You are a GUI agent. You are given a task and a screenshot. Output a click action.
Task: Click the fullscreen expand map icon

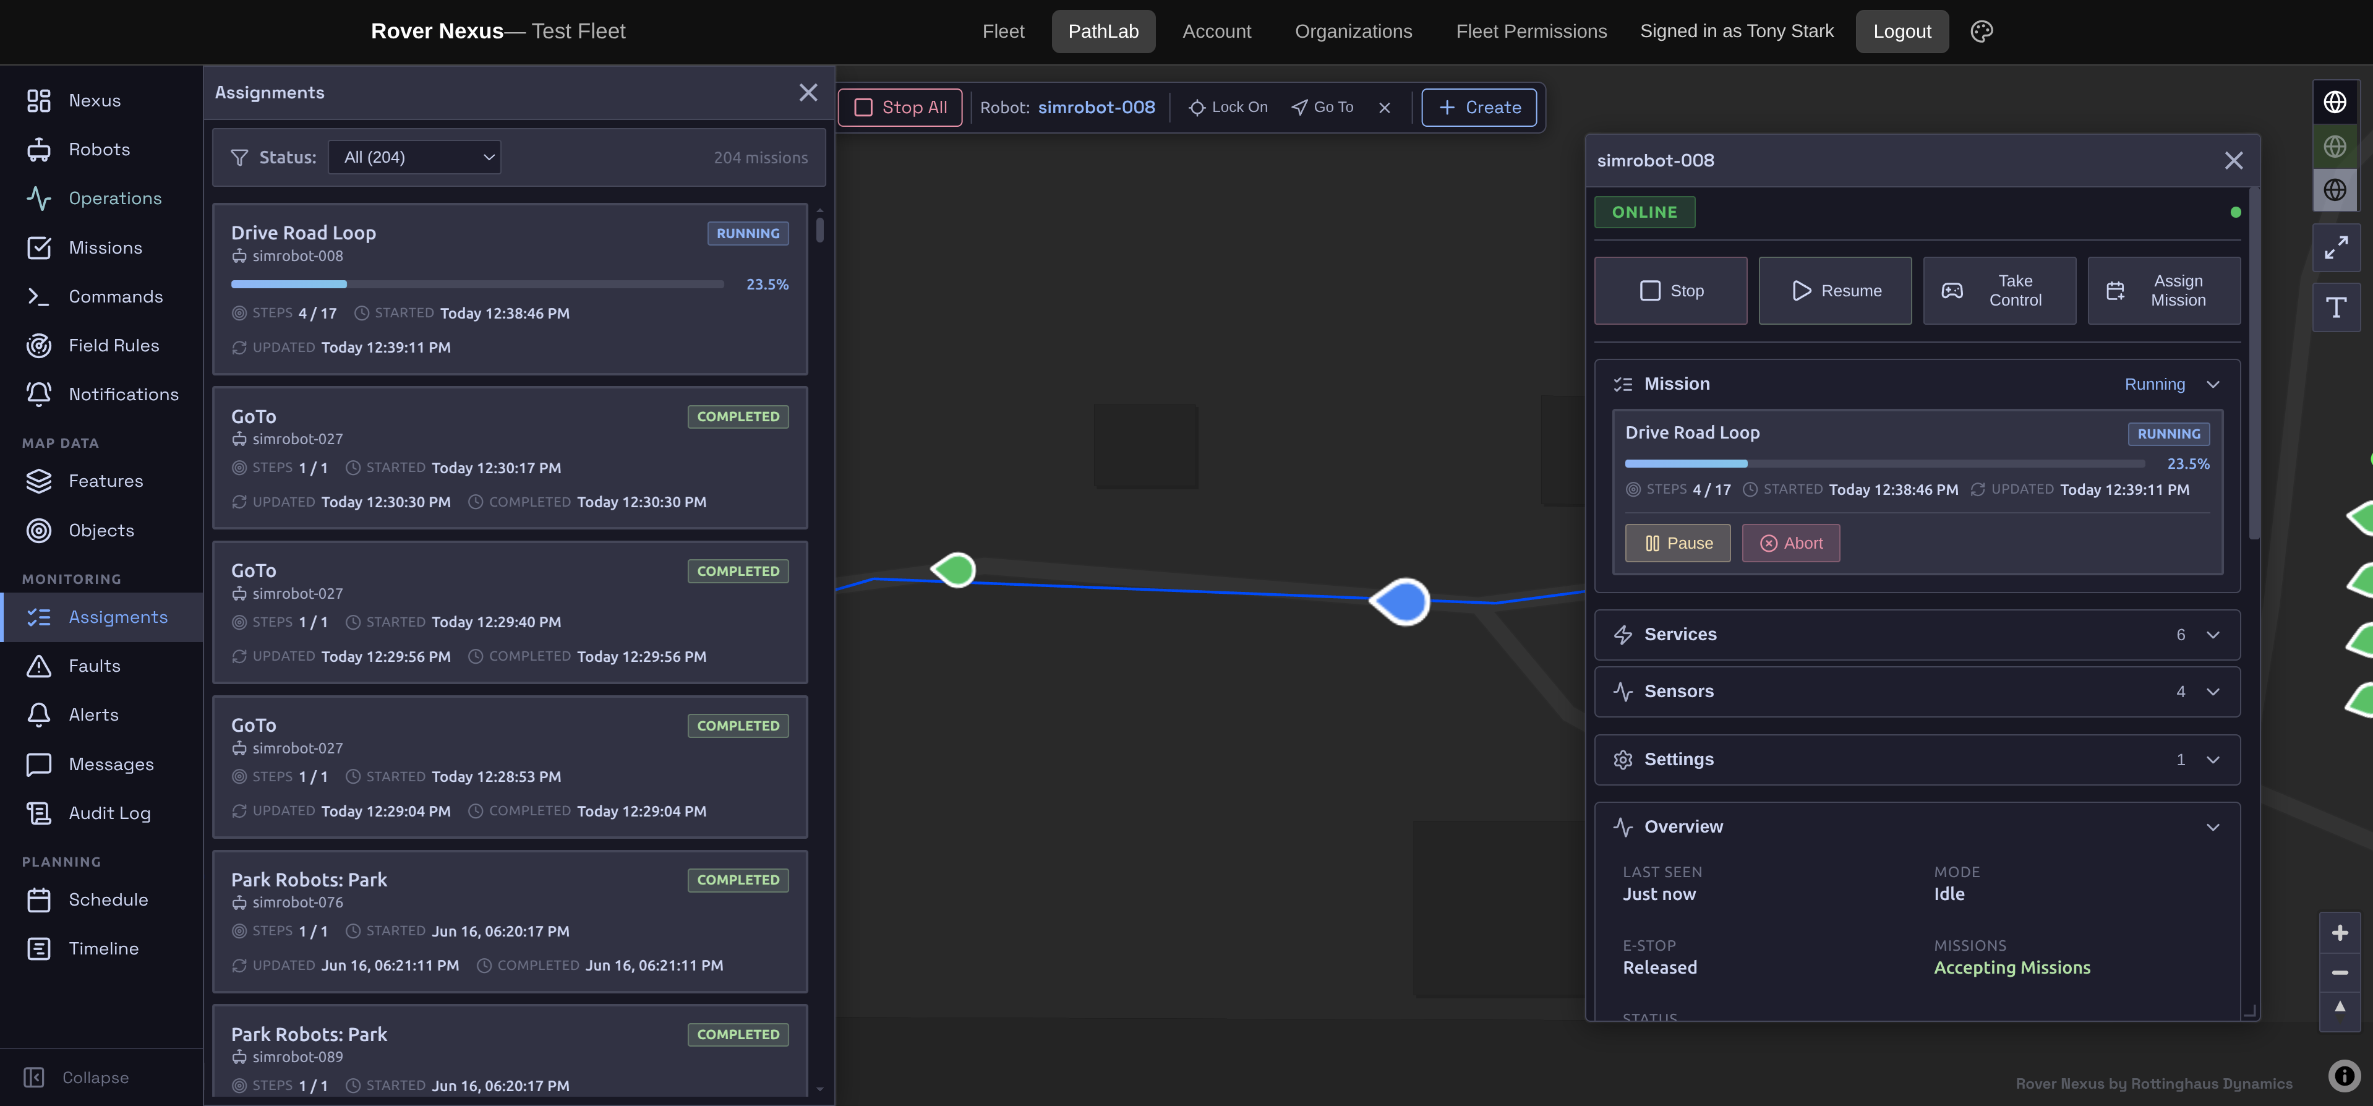pyautogui.click(x=2335, y=248)
